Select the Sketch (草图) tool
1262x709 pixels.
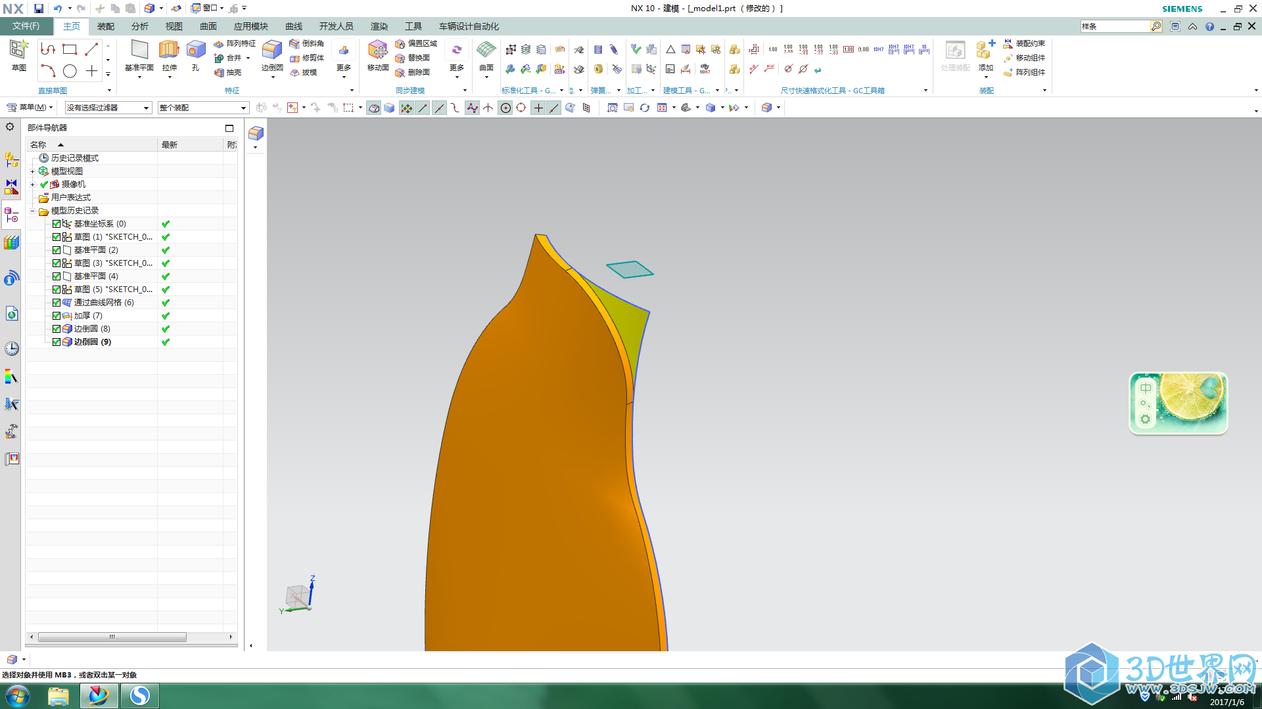pos(18,55)
